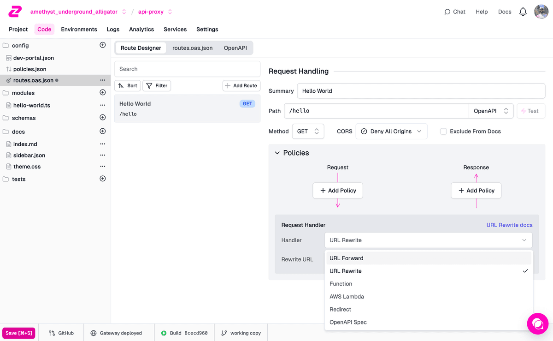
Task: Open the overflow menu for hello-world.ts
Action: [x=102, y=105]
